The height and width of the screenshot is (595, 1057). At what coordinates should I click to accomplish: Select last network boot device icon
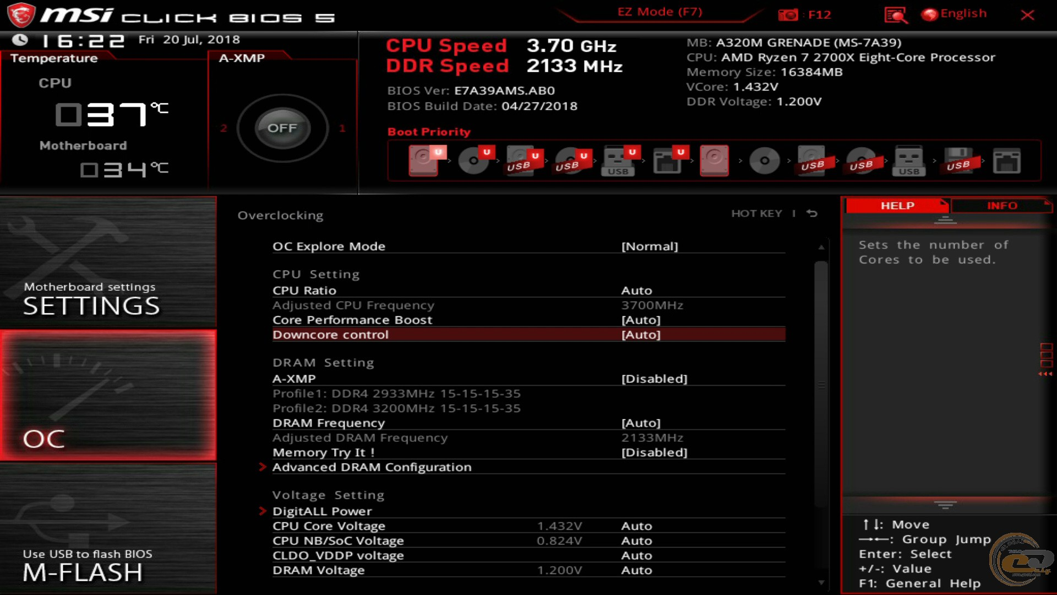[x=1006, y=161]
